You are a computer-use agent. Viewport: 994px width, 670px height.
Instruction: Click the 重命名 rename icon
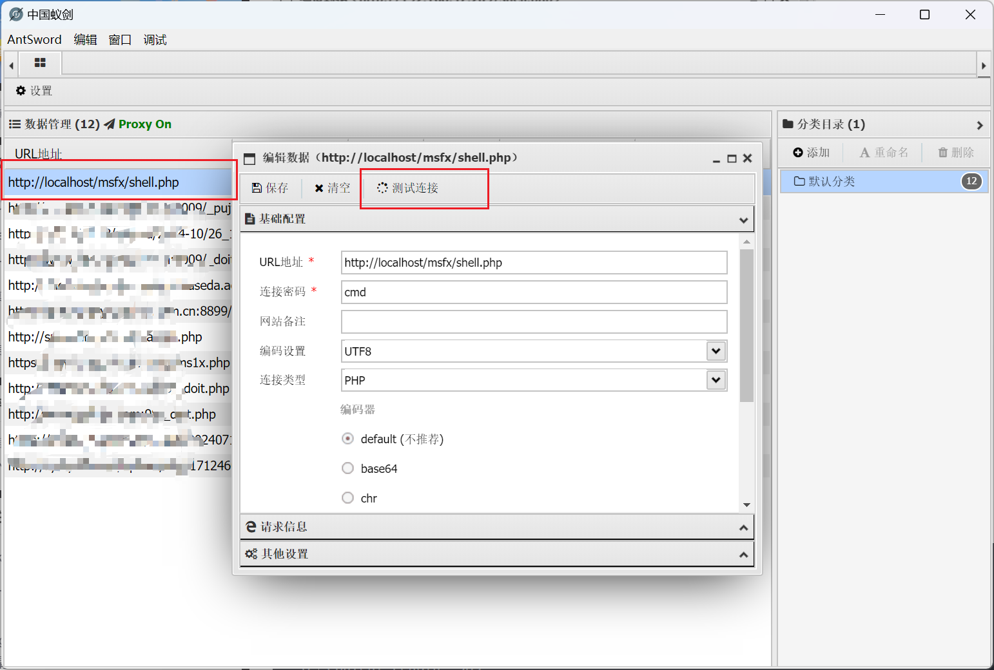864,153
